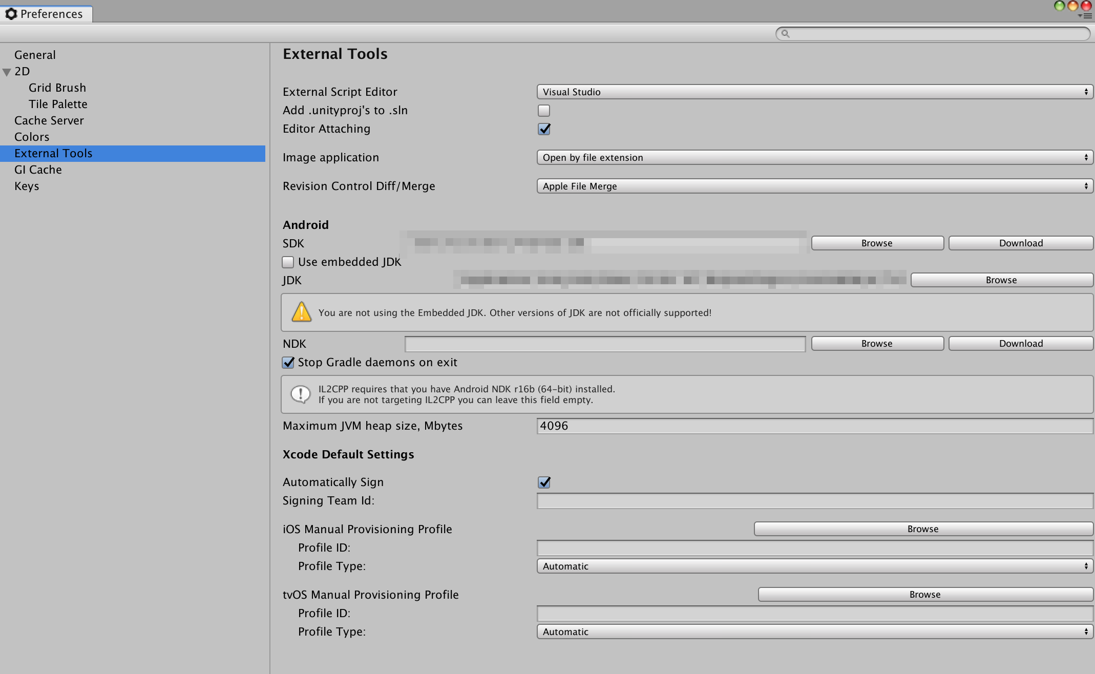Image resolution: width=1095 pixels, height=674 pixels.
Task: Click the Preferences gear icon in tab
Action: tap(11, 14)
